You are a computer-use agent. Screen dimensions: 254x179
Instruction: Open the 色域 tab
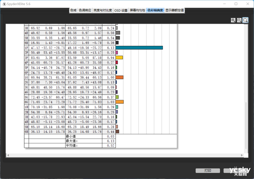tap(73, 10)
